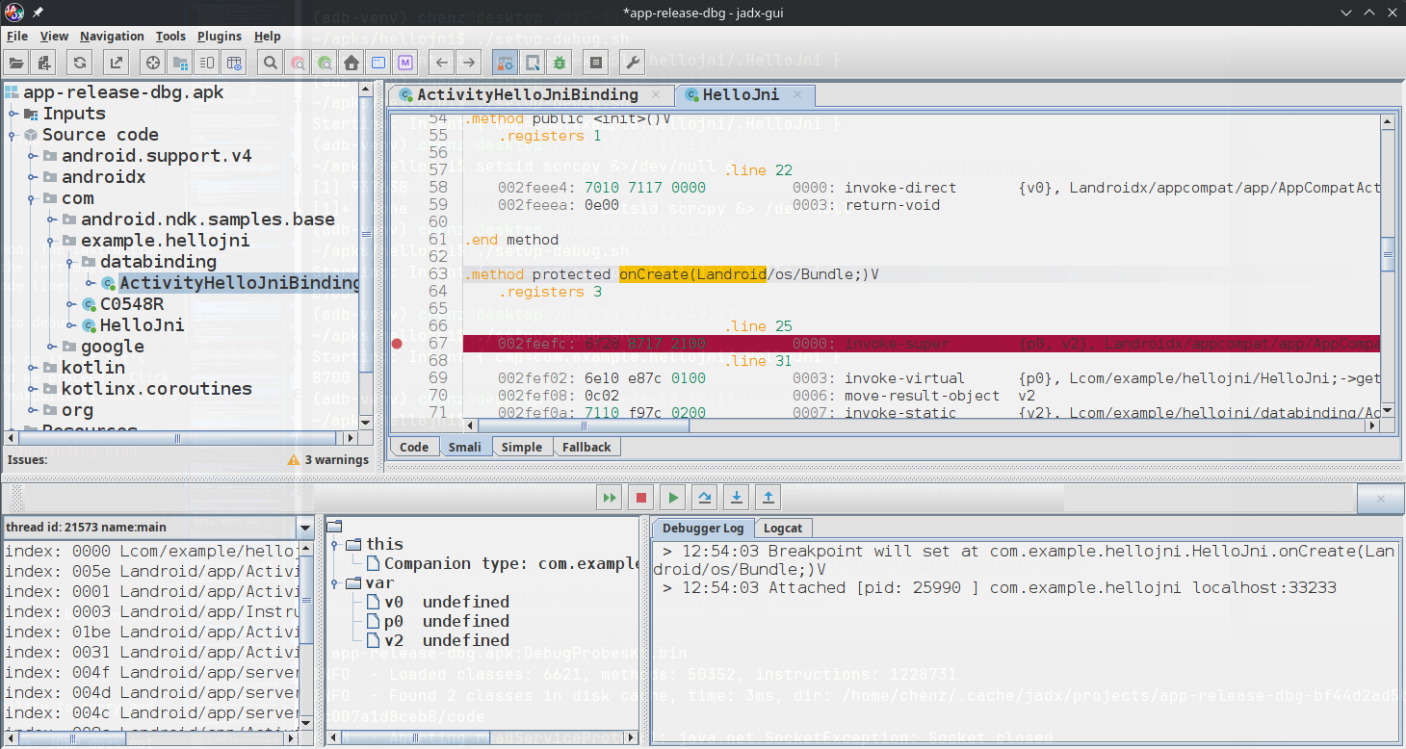The height and width of the screenshot is (749, 1406).
Task: Switch to the Logcat tab
Action: point(784,528)
